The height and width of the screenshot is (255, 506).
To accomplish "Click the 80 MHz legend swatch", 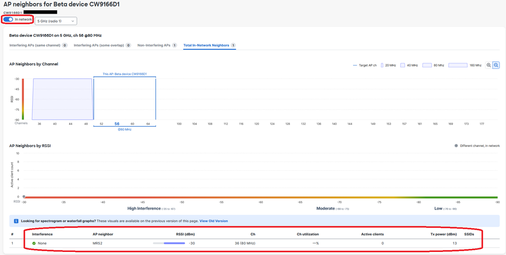I will [426, 65].
